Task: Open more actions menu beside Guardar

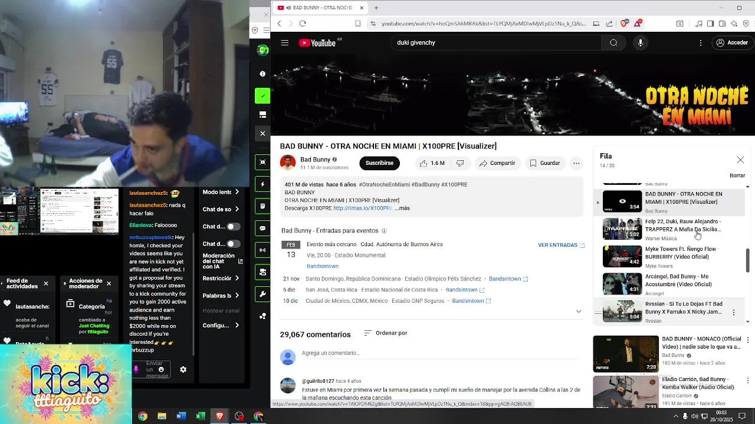Action: [x=576, y=163]
